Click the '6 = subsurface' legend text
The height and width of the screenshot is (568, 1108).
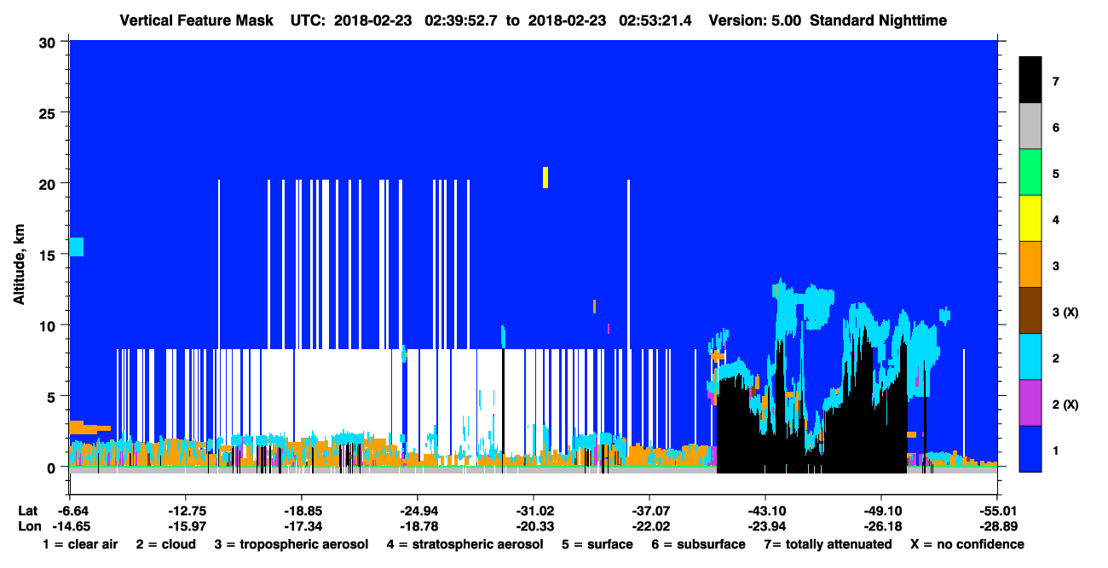697,544
